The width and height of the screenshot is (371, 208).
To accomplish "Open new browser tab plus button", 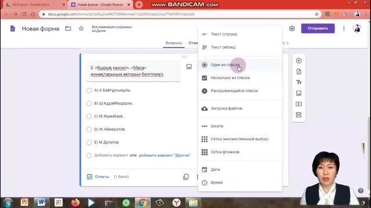I will pos(139,5).
